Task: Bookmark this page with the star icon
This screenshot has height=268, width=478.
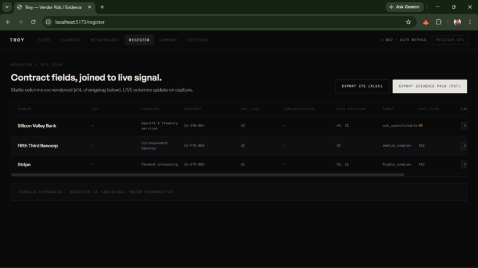Action: tap(408, 22)
